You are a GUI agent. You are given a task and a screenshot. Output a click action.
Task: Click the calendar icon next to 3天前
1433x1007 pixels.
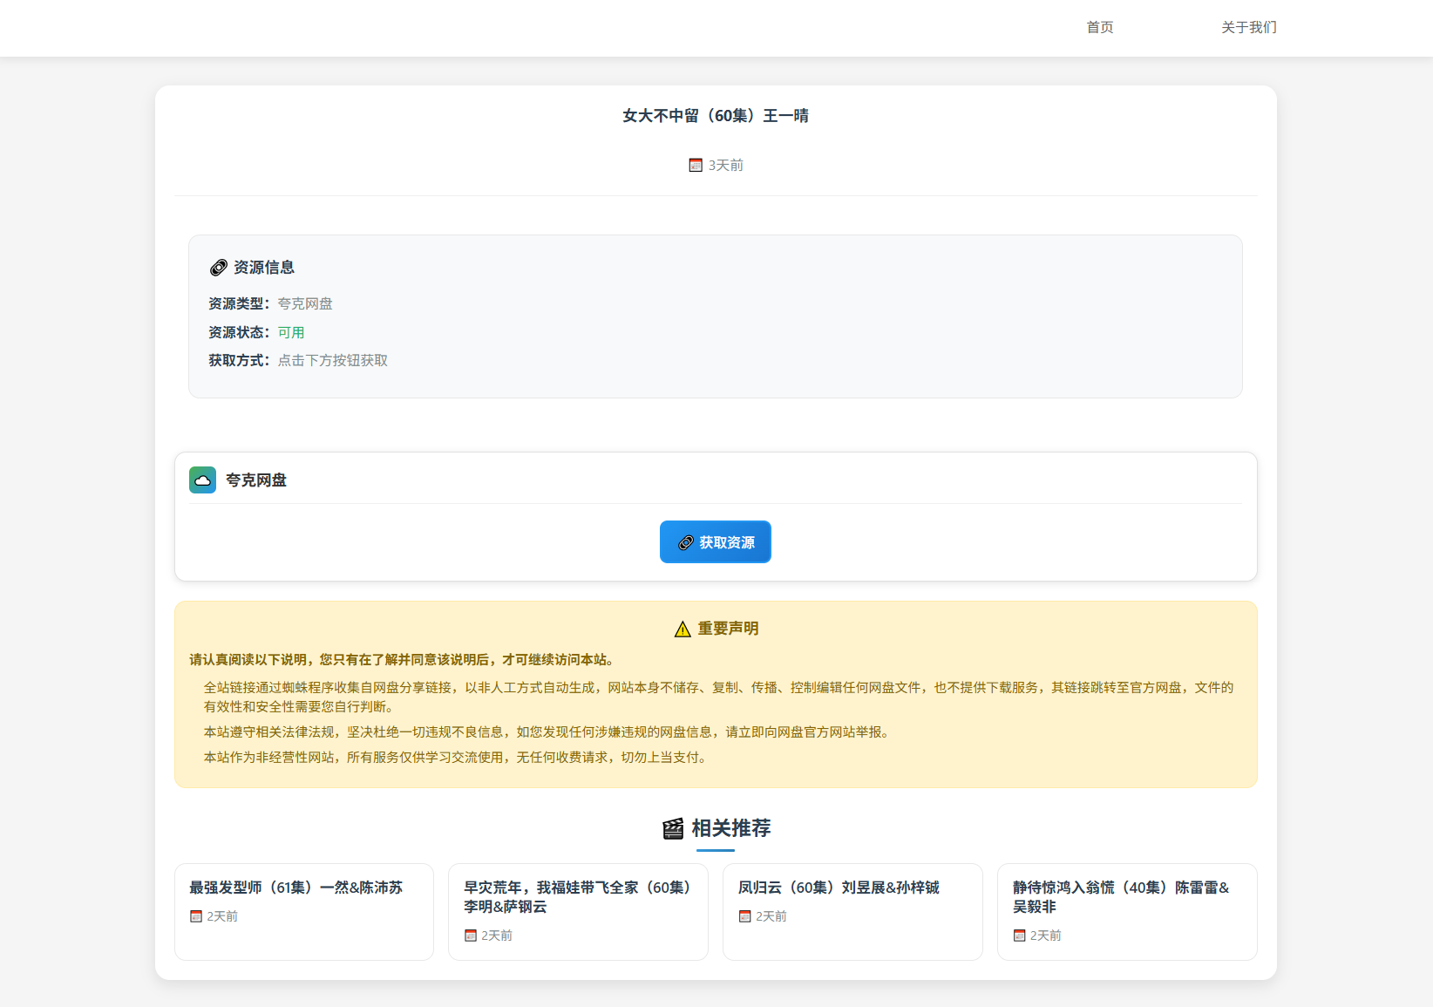pyautogui.click(x=696, y=166)
